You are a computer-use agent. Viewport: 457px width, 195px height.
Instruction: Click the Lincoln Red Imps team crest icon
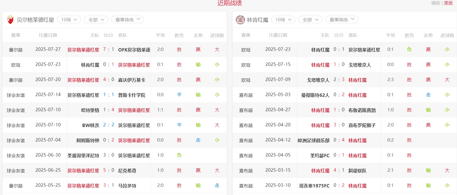[240, 20]
